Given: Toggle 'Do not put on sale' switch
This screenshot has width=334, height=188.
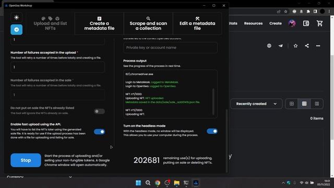Looking at the screenshot, I should (x=99, y=111).
